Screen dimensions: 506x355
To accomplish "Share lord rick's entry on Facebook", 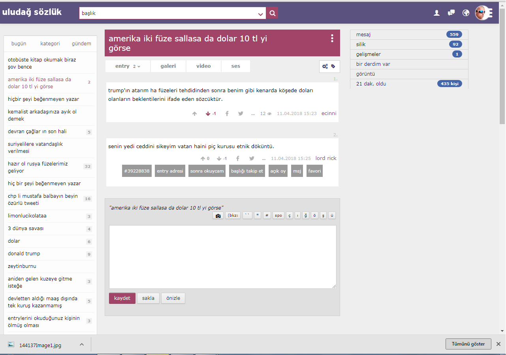I will click(238, 158).
